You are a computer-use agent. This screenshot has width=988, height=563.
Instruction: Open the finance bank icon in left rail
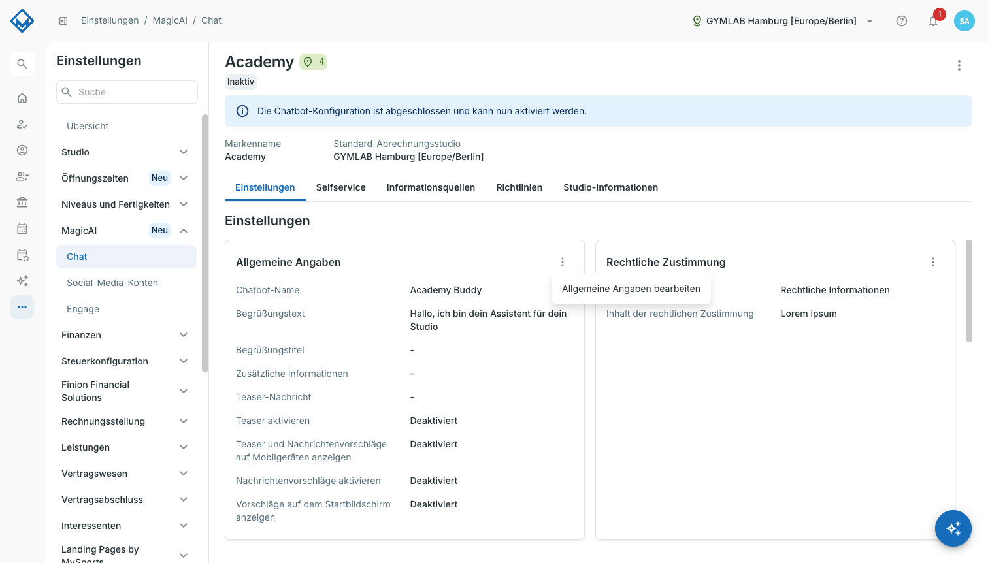[x=22, y=202]
